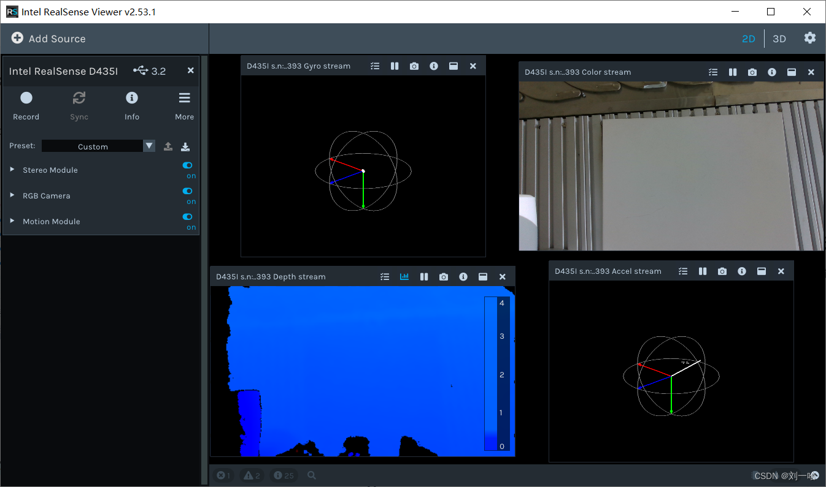This screenshot has height=487, width=826.
Task: Open the Preset dropdown showing Custom
Action: click(x=99, y=146)
